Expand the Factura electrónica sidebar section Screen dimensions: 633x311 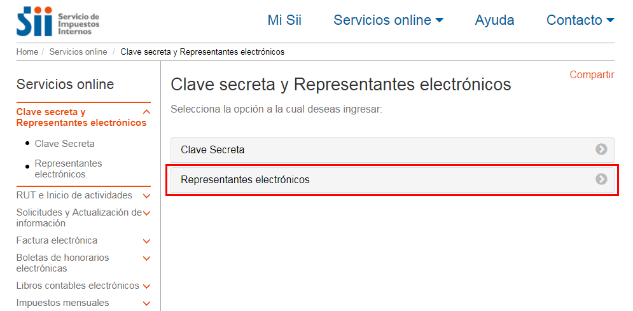pos(146,241)
